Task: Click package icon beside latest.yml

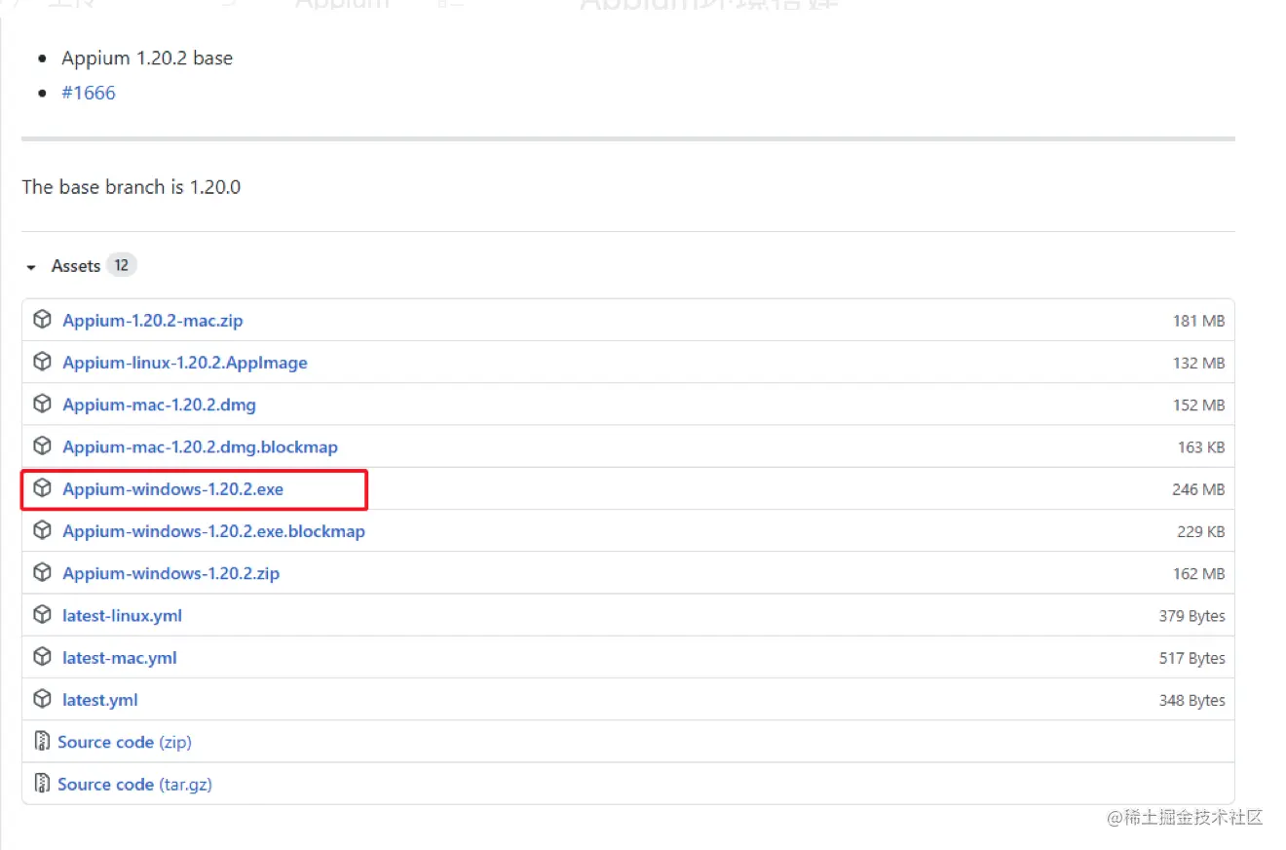Action: [42, 699]
